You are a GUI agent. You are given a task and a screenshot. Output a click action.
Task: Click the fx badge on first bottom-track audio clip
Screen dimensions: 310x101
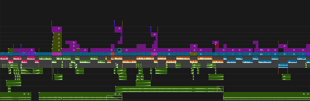pos(28,94)
